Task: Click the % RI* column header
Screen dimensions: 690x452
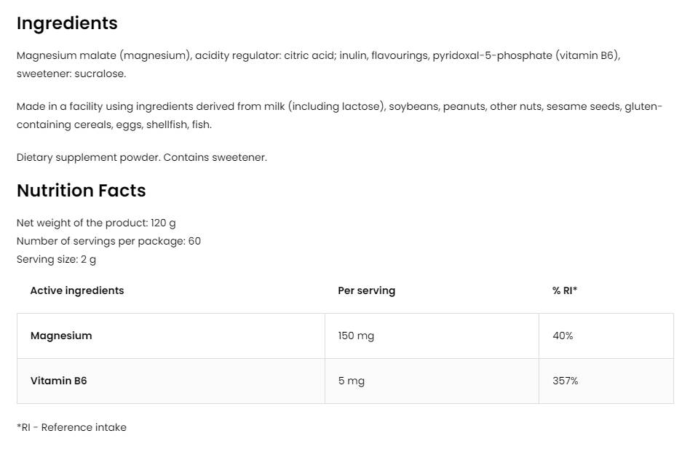Action: click(x=564, y=290)
